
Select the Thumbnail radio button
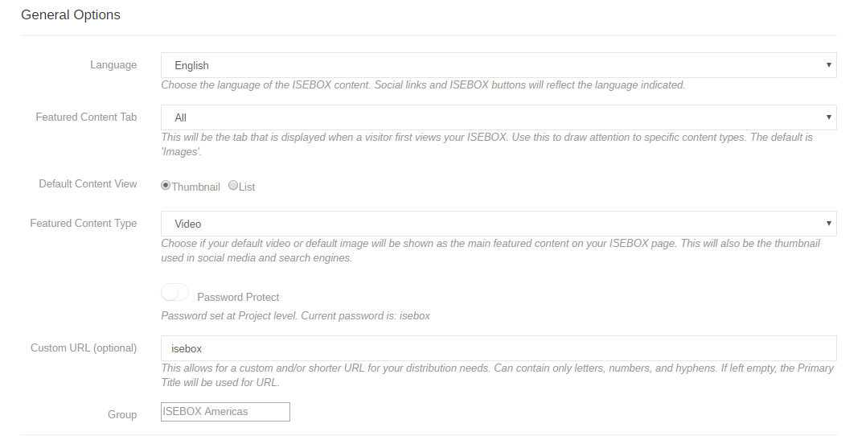point(165,186)
